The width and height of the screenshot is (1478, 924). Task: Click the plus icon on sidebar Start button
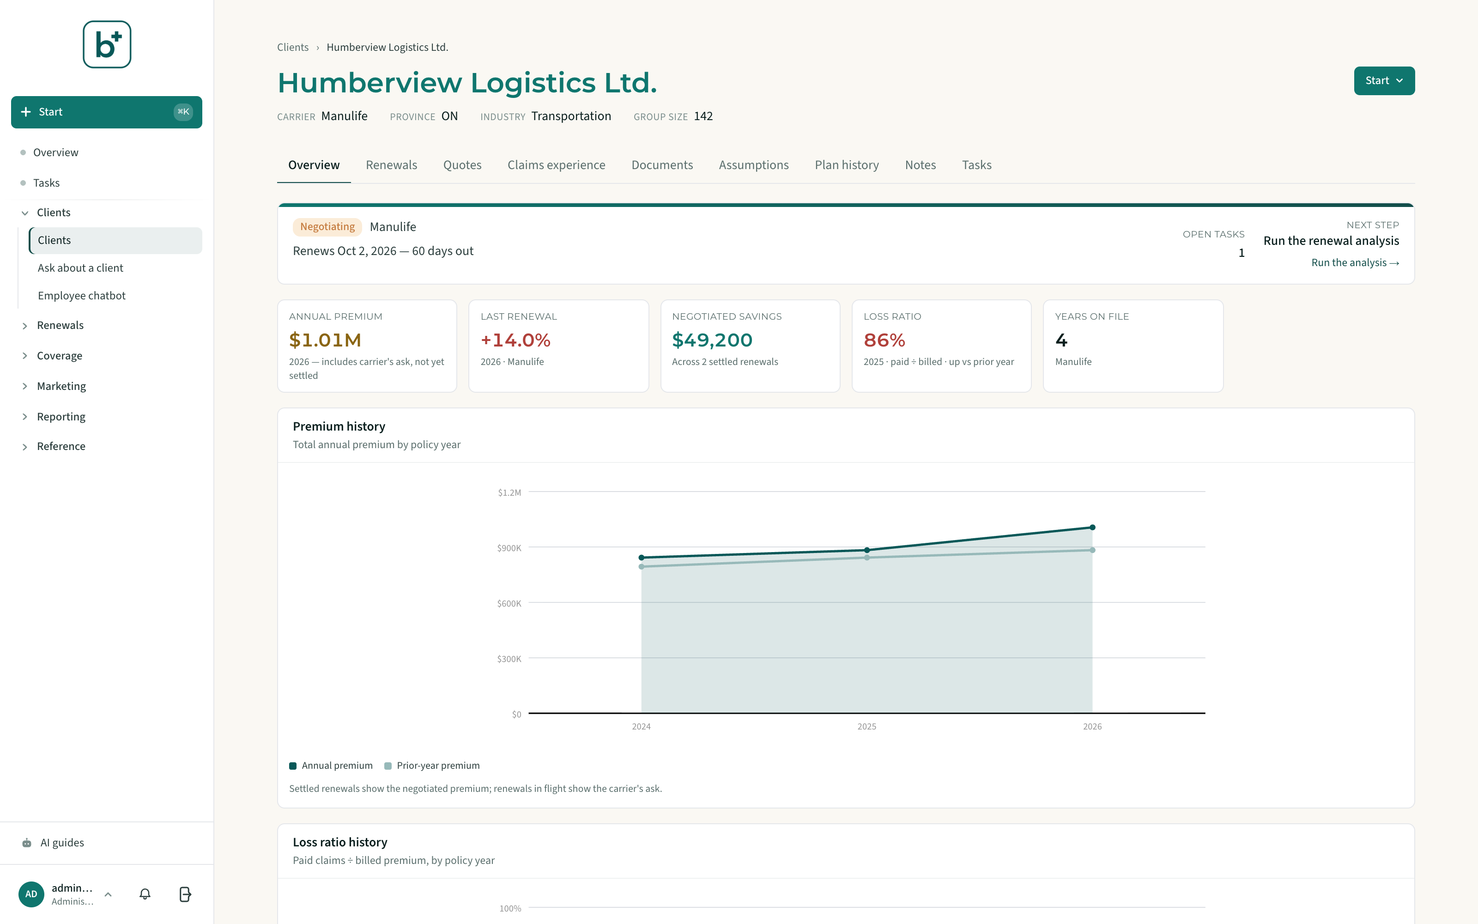point(26,112)
